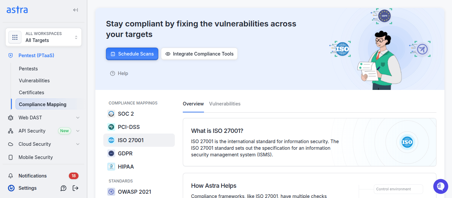Select PCI-DSS compliance mapping

point(139,127)
